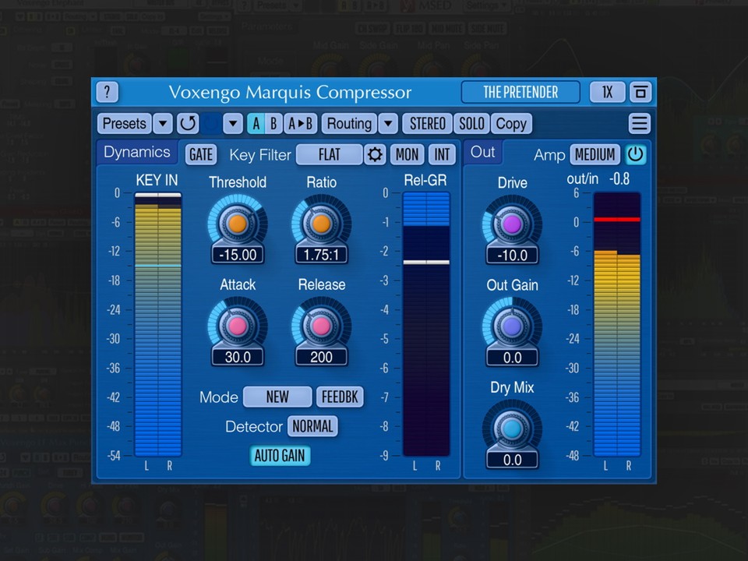Copy state A to B

click(301, 124)
